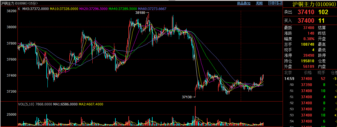
Task: Click the 37130 low price marker
Action: pyautogui.click(x=187, y=97)
